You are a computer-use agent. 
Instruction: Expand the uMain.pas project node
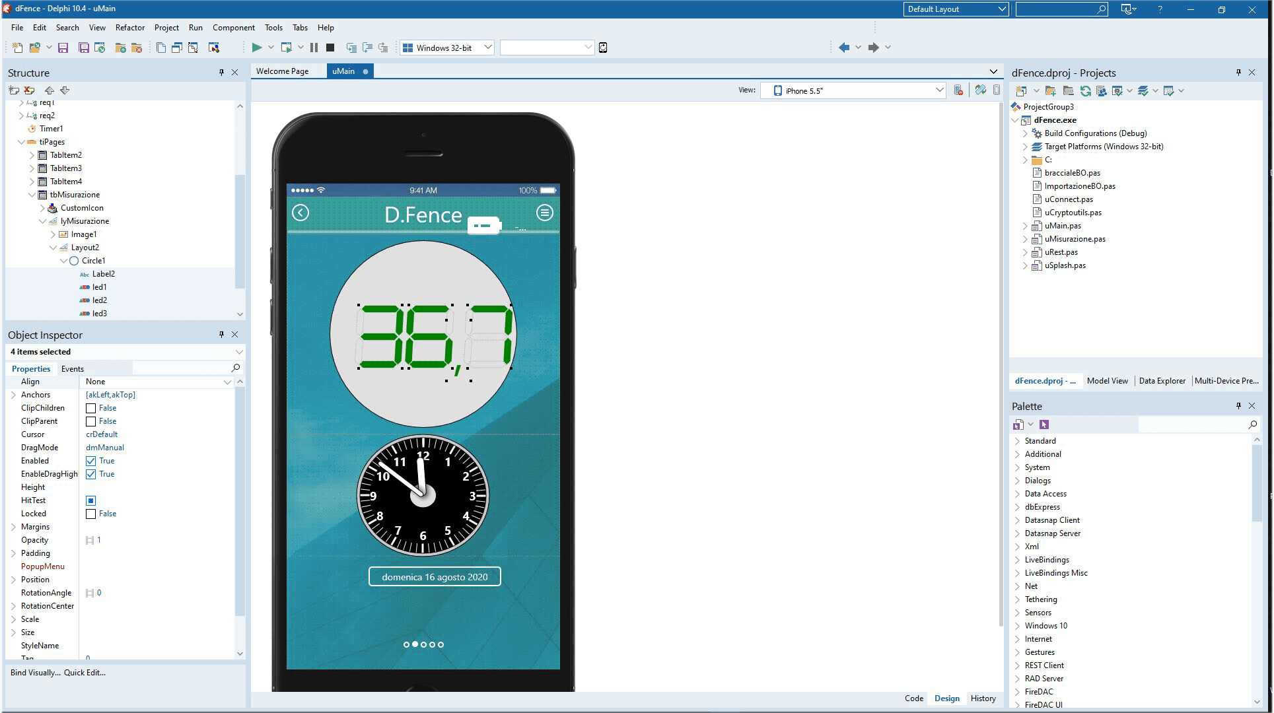click(1026, 226)
